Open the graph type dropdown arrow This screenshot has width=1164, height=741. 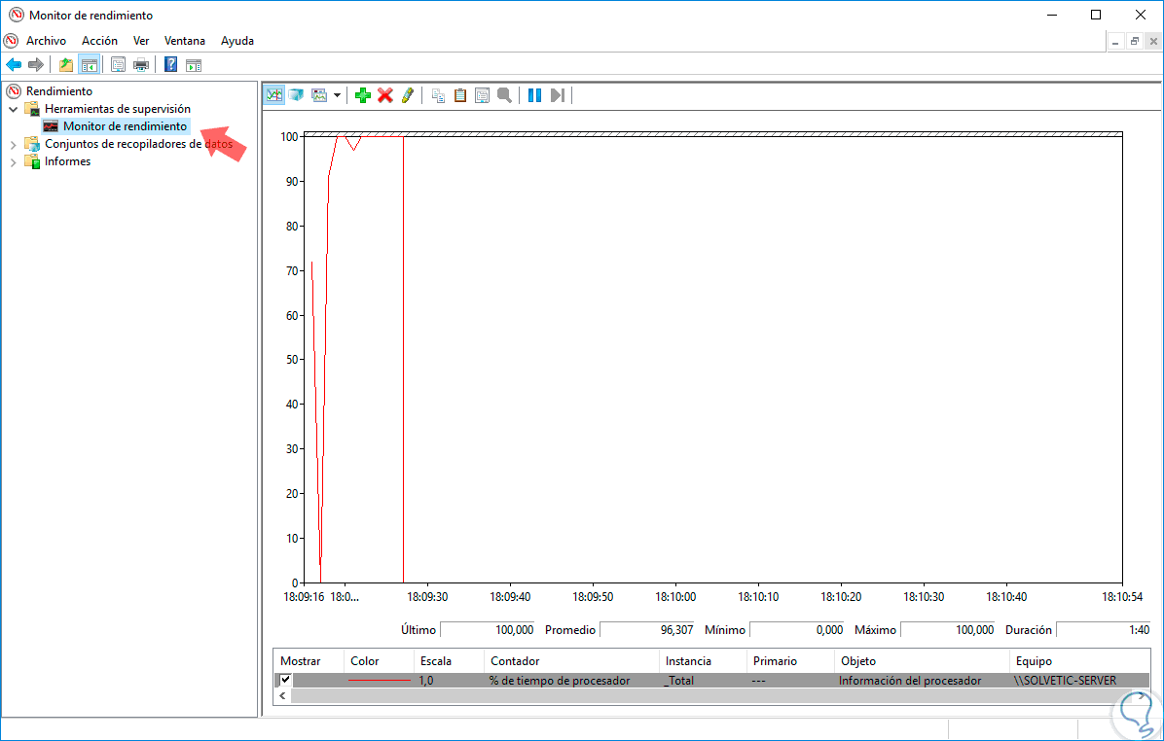pyautogui.click(x=337, y=95)
